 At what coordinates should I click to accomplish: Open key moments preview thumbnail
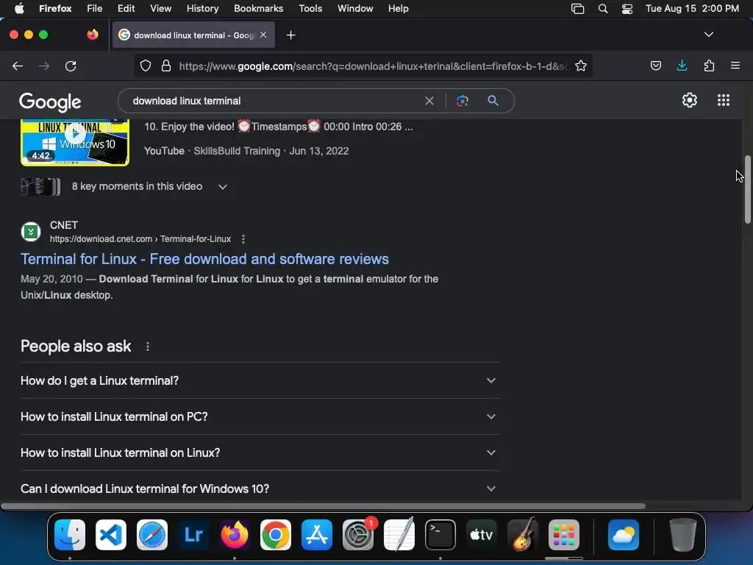41,186
